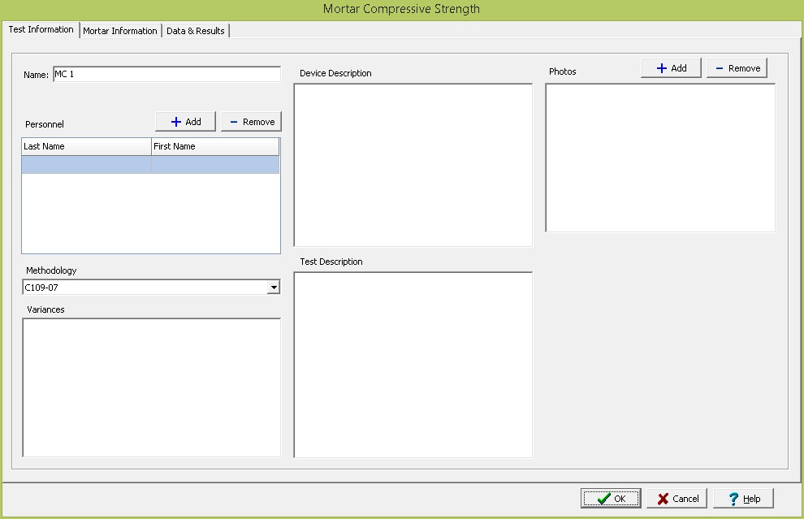
Task: Open the Data & Results tab
Action: coord(196,31)
